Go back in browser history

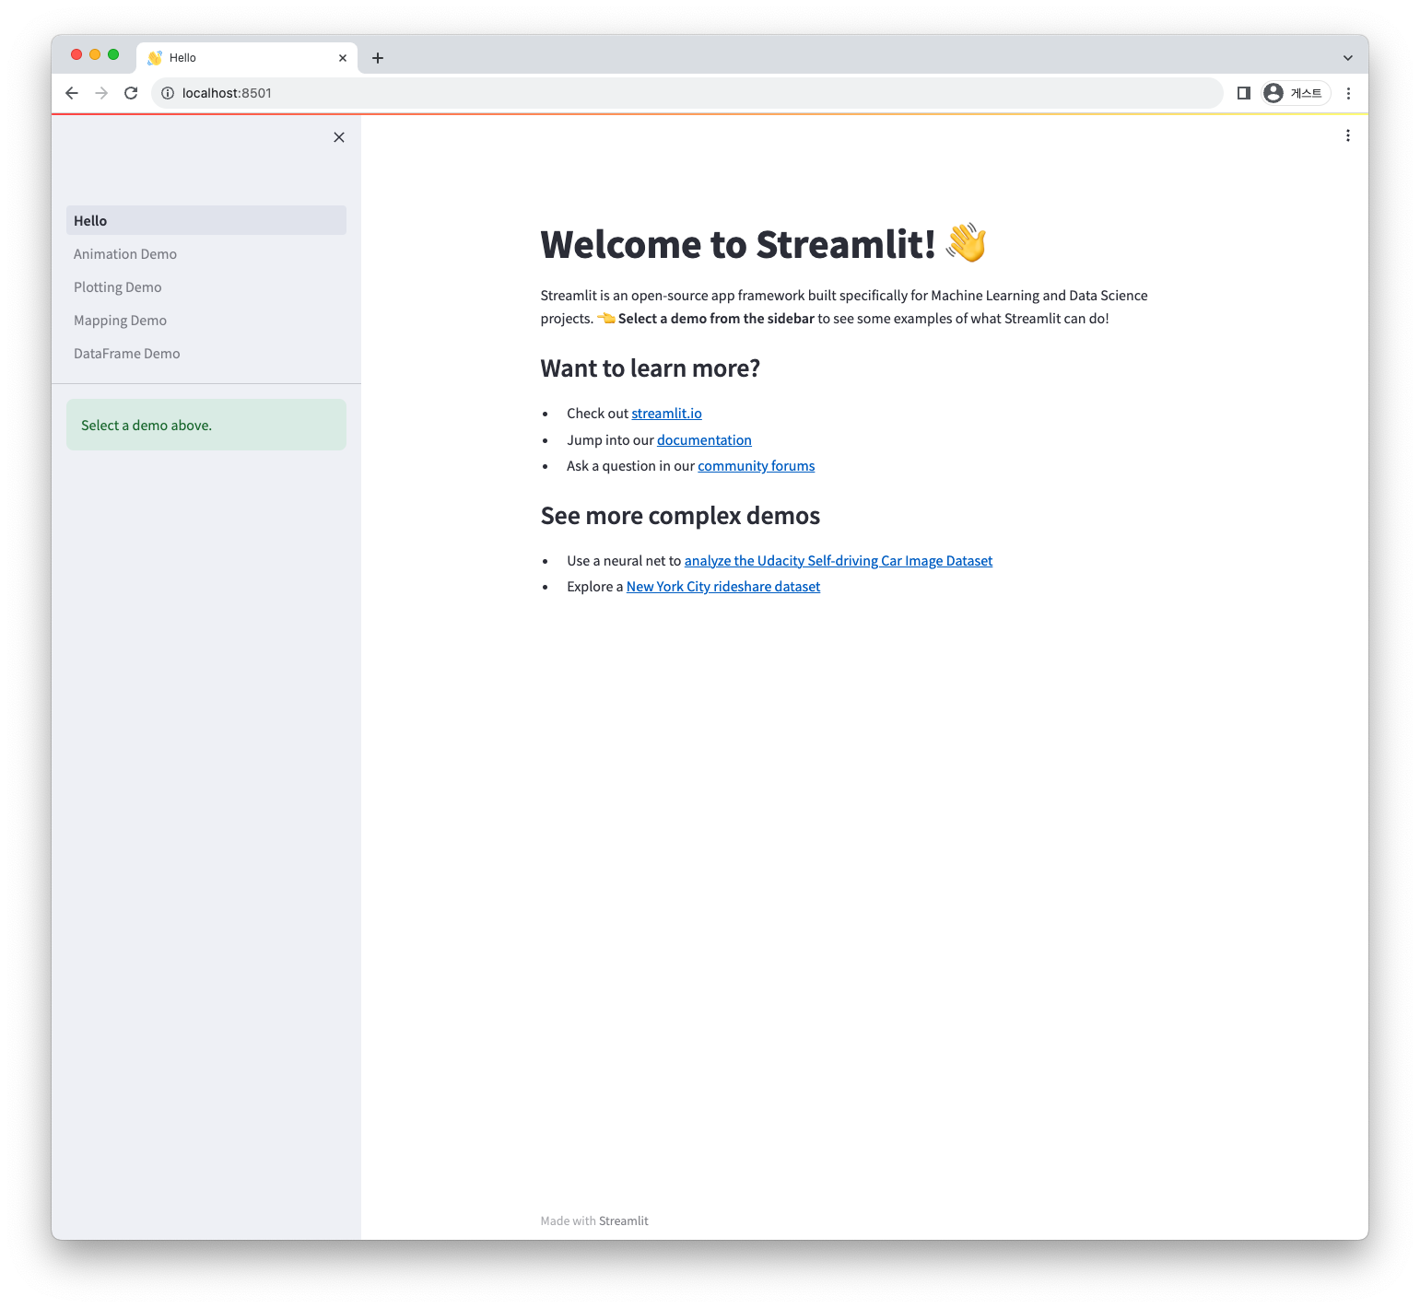coord(72,93)
